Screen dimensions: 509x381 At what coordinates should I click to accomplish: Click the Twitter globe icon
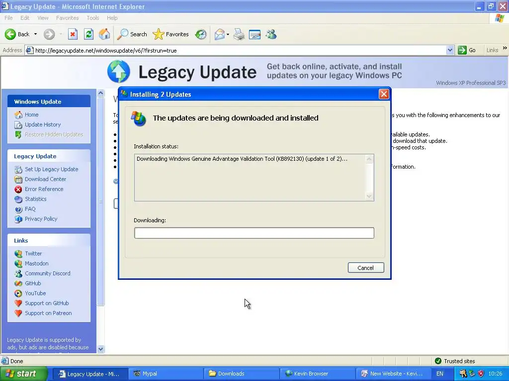click(18, 254)
